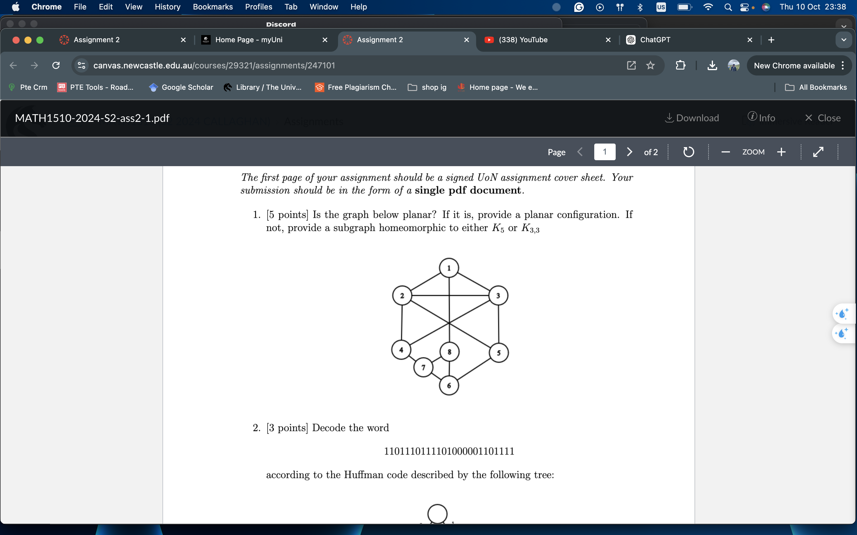Screen dimensions: 857x535
Task: Go to next PDF page
Action: (x=629, y=152)
